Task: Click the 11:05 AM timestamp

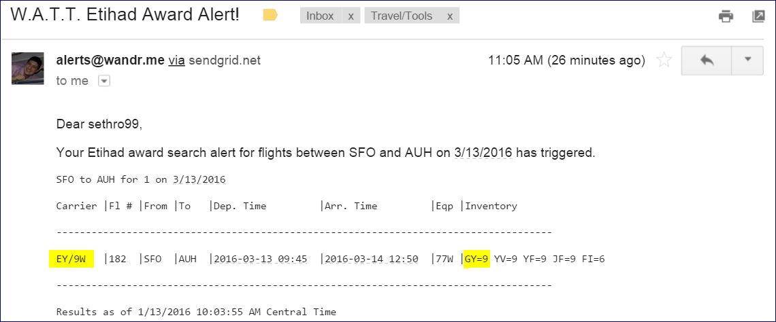Action: pyautogui.click(x=515, y=60)
